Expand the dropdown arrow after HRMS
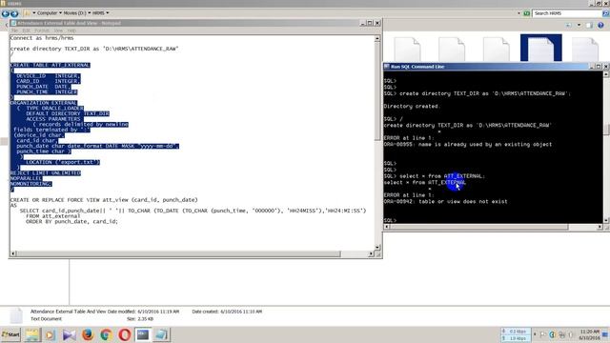610x343 pixels. tap(108, 13)
